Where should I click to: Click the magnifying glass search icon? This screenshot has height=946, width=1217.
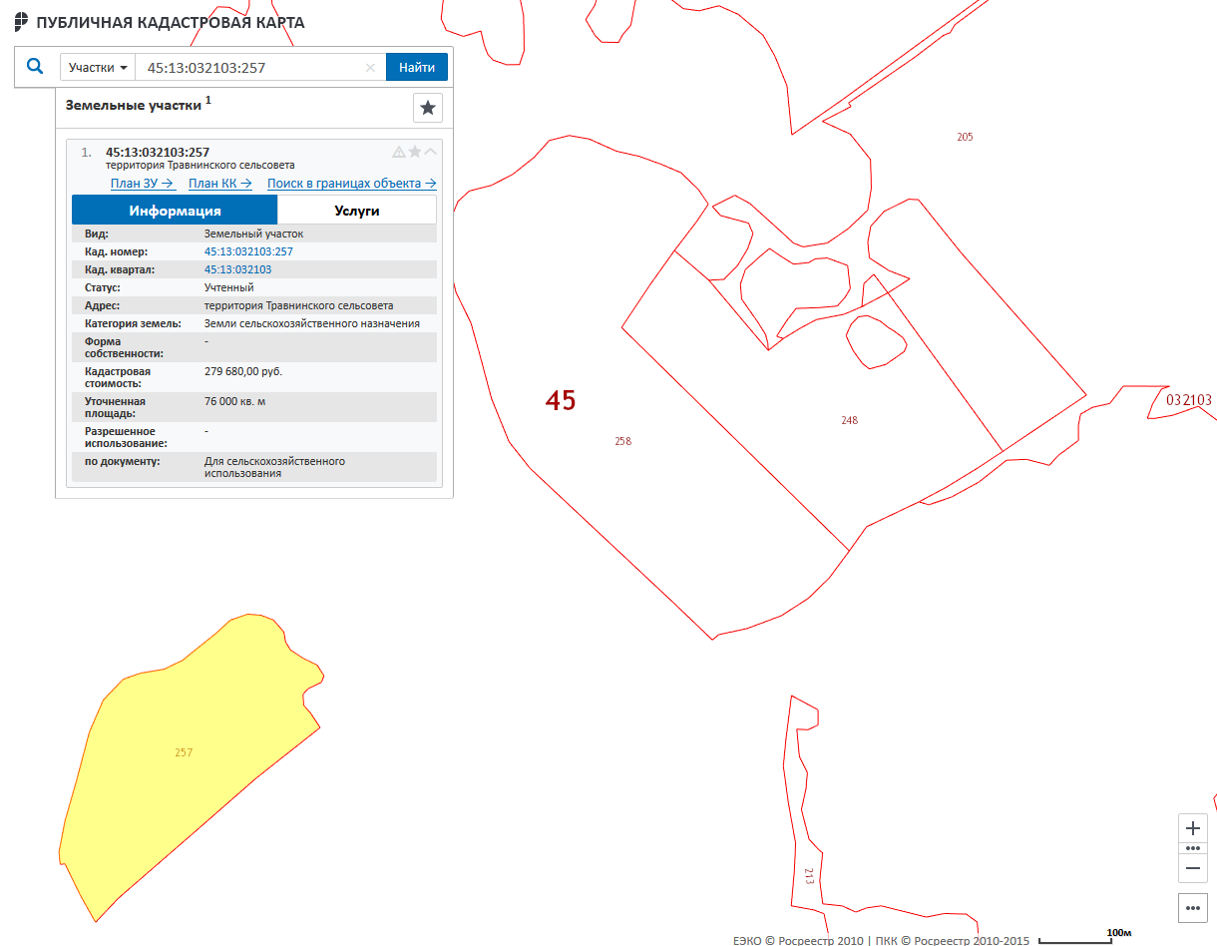35,67
